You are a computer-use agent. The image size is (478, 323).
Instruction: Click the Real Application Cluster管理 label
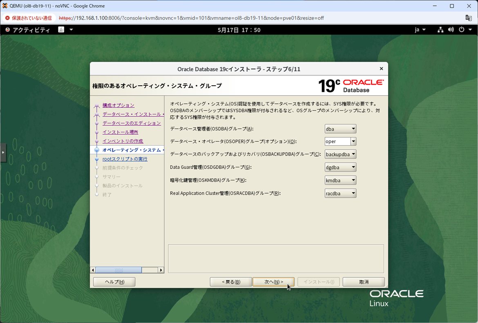tap(225, 193)
